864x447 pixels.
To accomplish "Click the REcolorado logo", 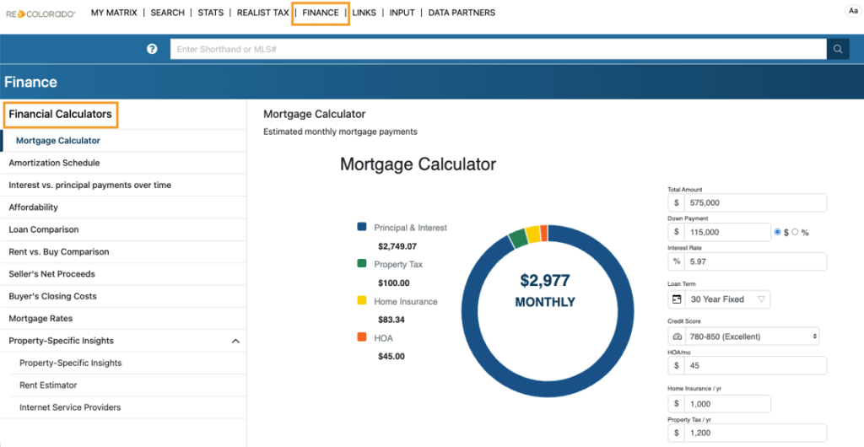I will pyautogui.click(x=40, y=13).
